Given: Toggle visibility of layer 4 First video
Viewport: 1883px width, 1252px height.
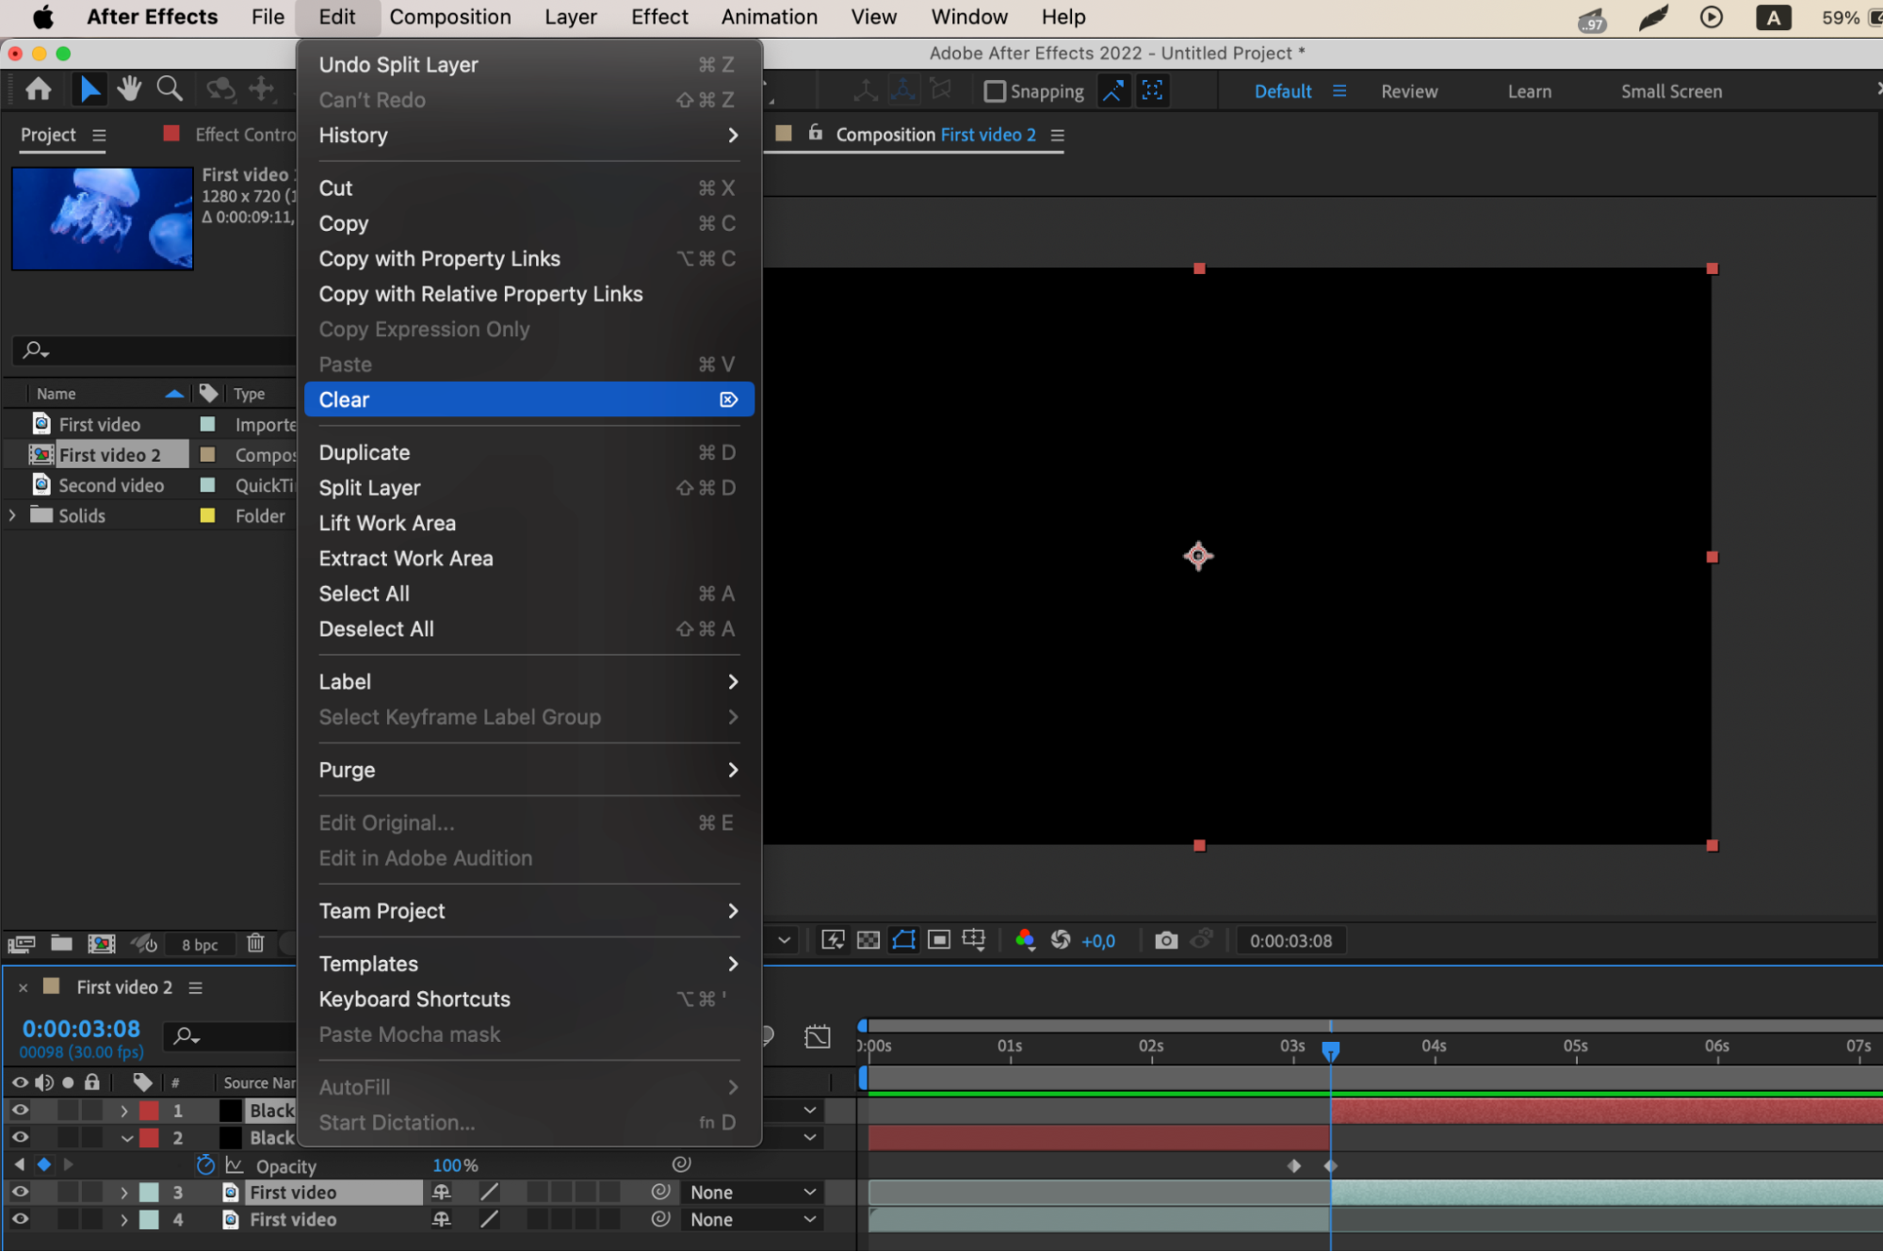Looking at the screenshot, I should (x=20, y=1219).
